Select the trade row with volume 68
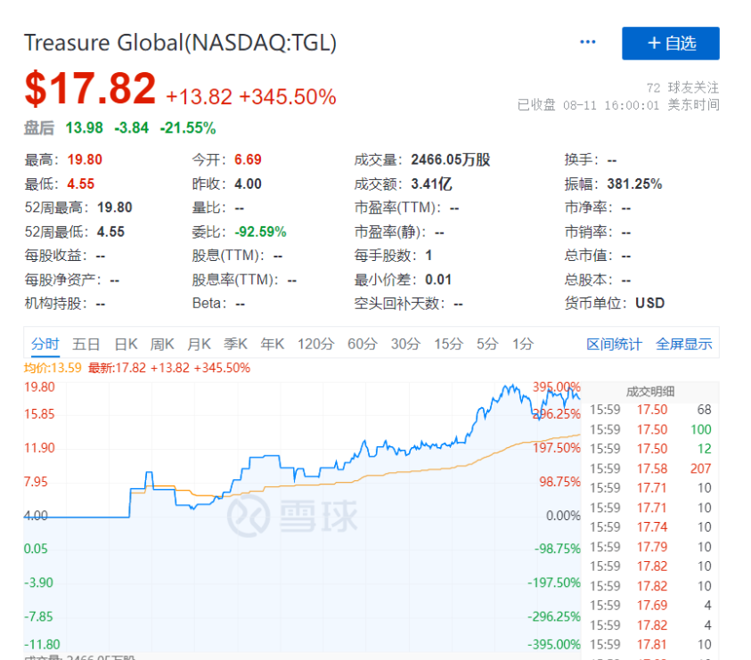The image size is (751, 660). click(x=650, y=410)
